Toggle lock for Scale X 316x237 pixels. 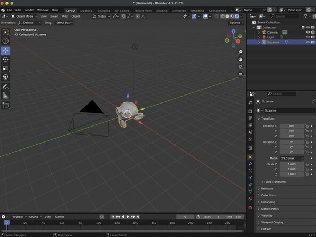(x=306, y=164)
